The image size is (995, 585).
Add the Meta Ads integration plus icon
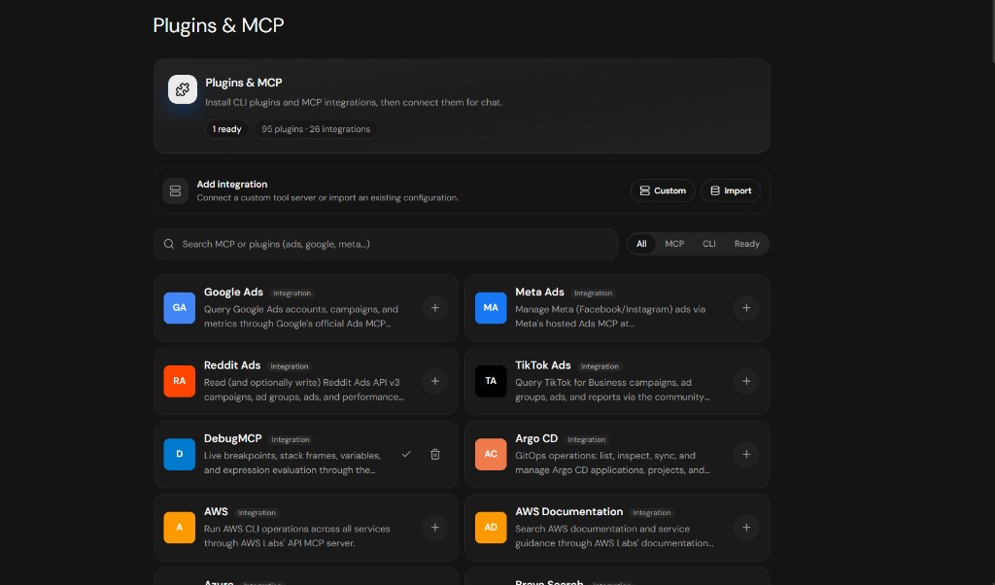746,308
